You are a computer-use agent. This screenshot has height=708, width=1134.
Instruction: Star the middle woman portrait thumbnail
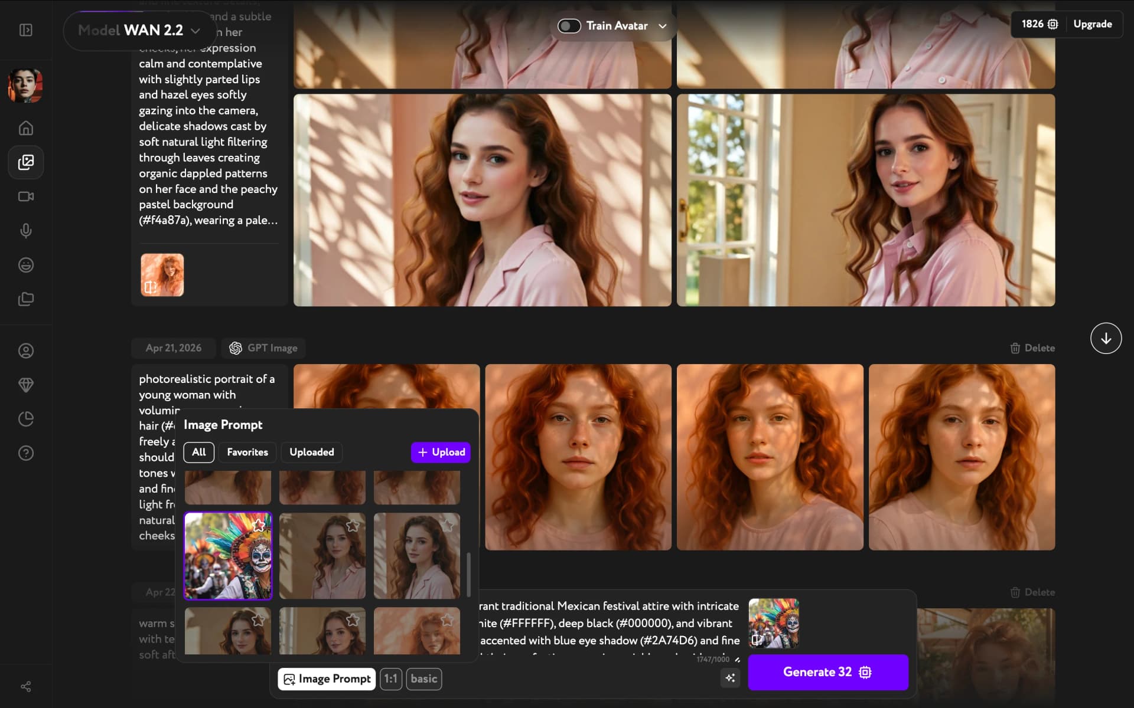[x=353, y=525]
